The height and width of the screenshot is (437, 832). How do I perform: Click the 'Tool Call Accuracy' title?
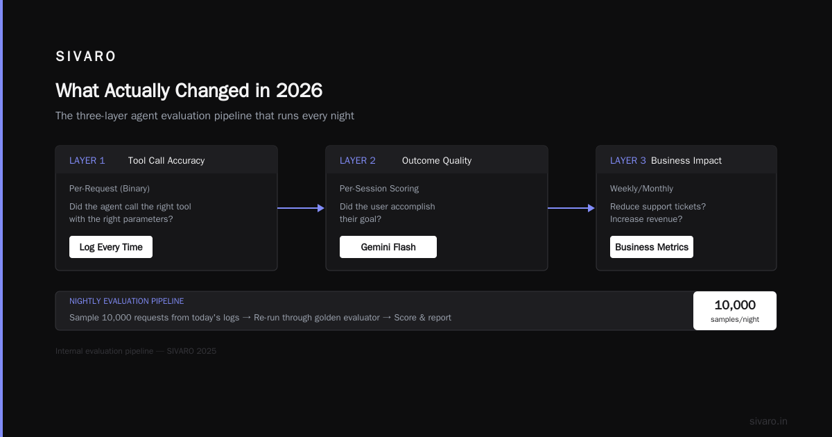point(166,160)
